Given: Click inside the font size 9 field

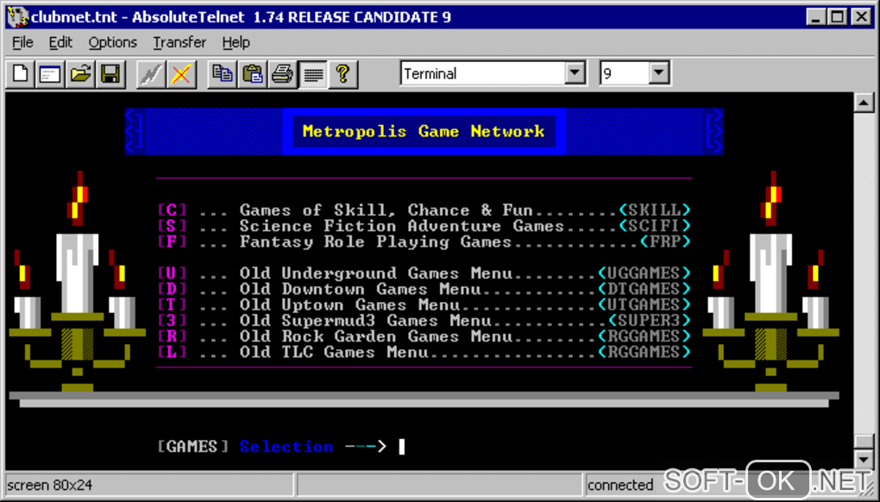Looking at the screenshot, I should [625, 73].
